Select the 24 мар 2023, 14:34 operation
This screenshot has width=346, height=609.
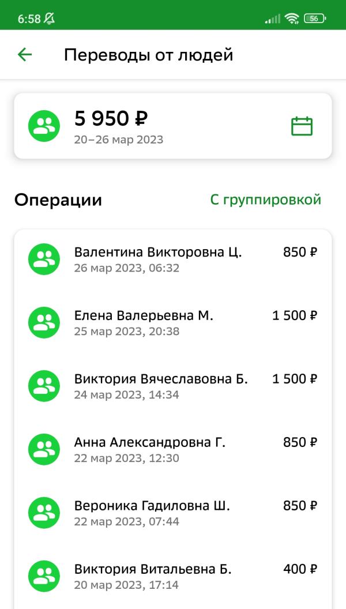(173, 386)
